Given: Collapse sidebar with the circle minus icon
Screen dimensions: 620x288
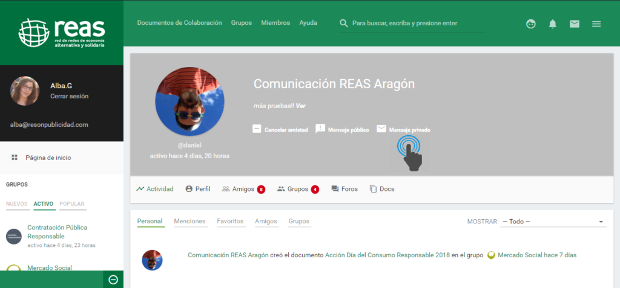Looking at the screenshot, I should (x=113, y=279).
